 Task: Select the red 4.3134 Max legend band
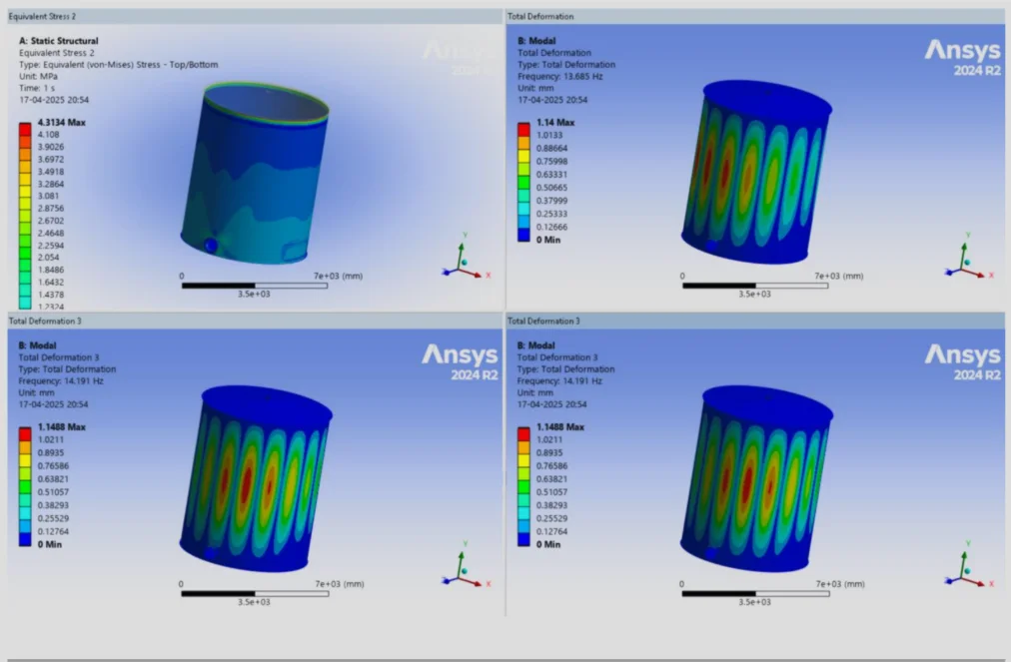[x=25, y=129]
